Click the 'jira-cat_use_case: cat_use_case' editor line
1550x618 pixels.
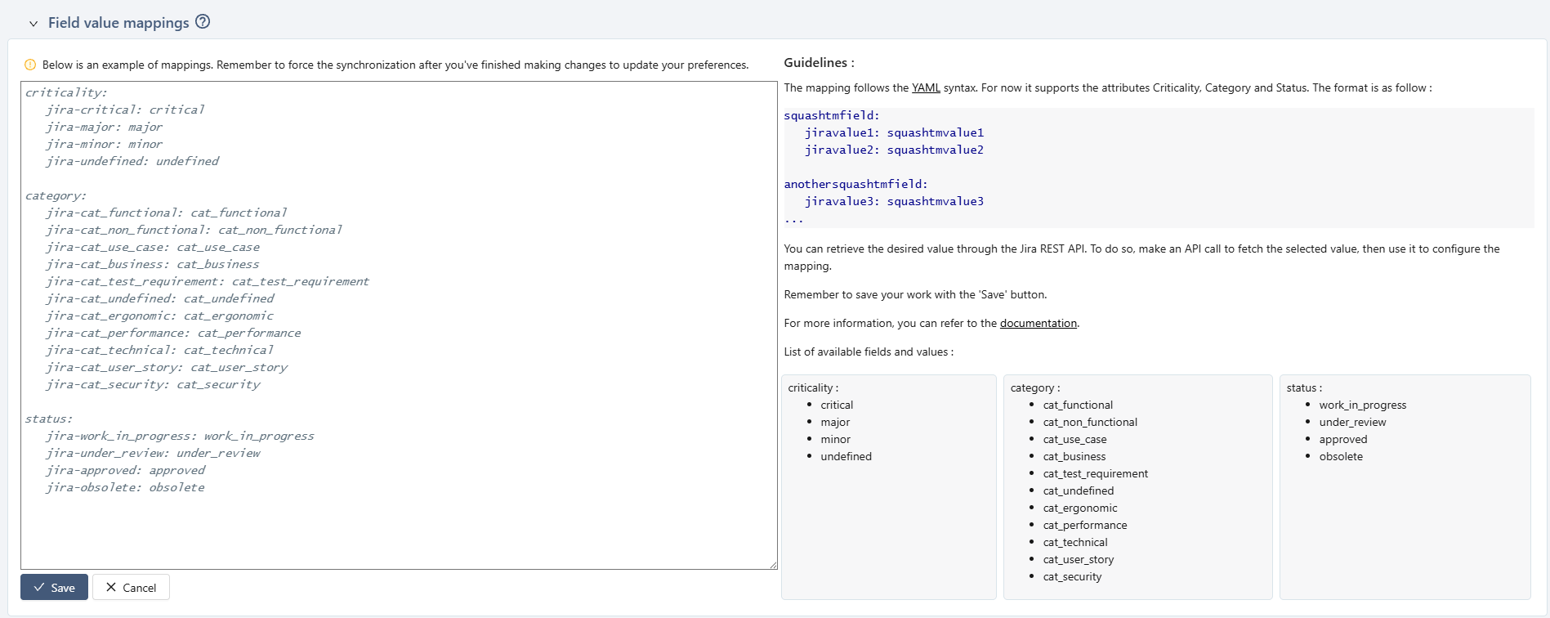153,247
